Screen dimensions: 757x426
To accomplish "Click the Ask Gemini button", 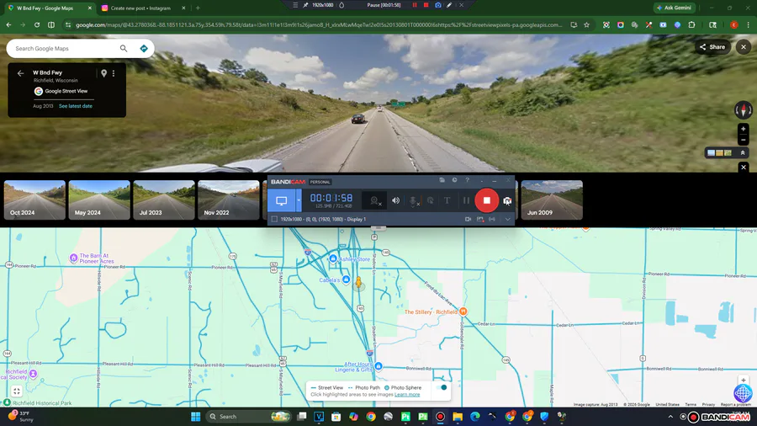I will point(675,8).
